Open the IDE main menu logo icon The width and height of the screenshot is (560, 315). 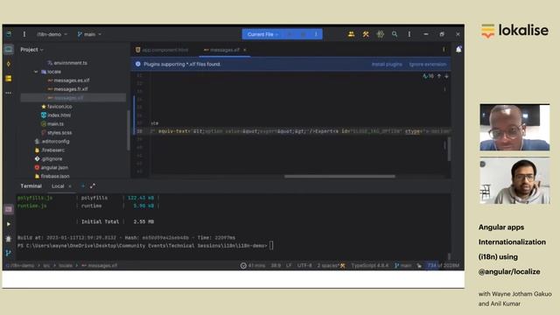(9, 34)
